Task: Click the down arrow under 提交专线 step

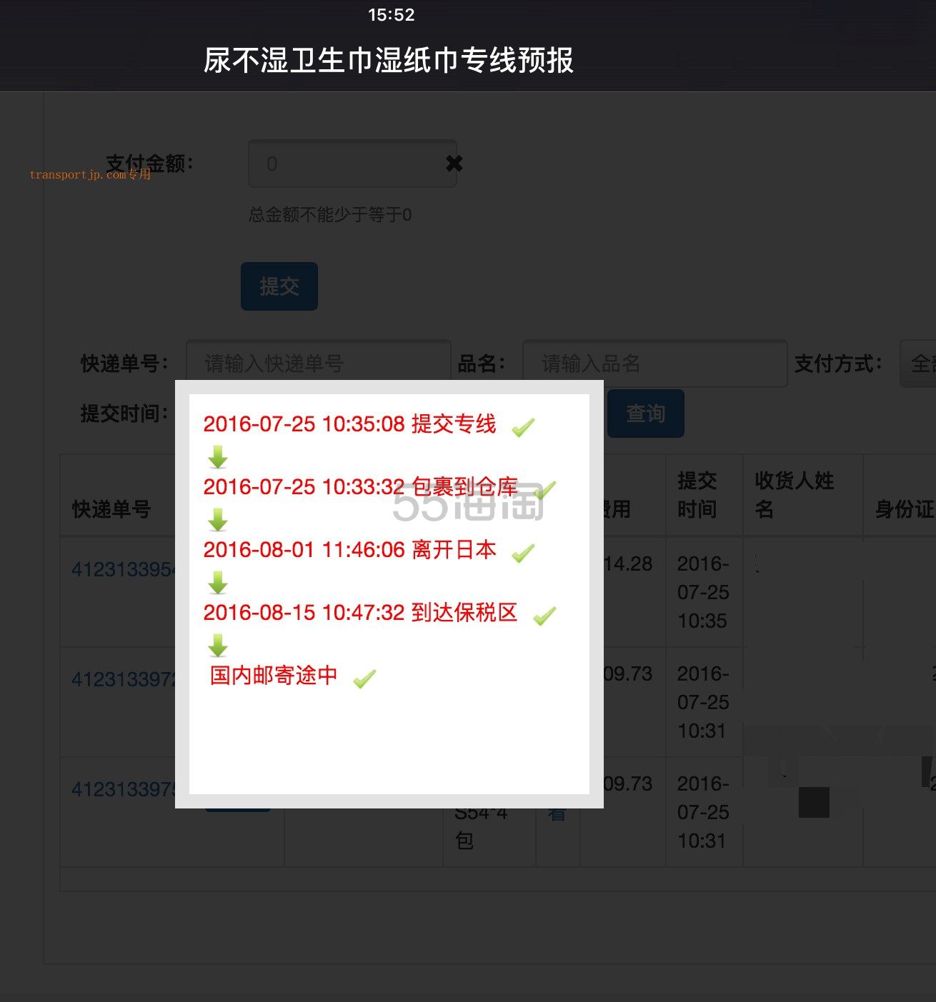Action: pos(219,456)
